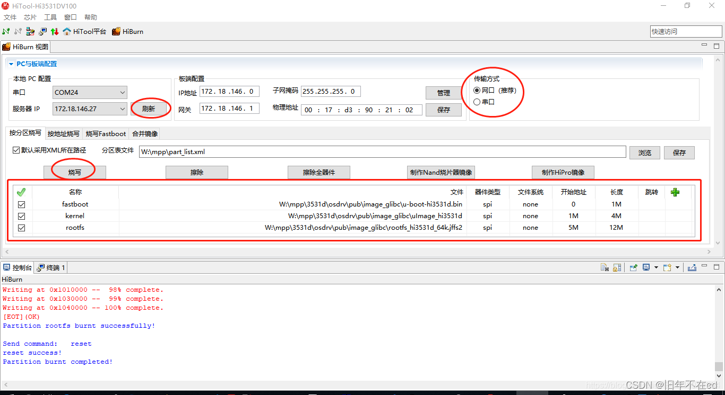Click the serial terminal toolbar icon

pos(42,31)
